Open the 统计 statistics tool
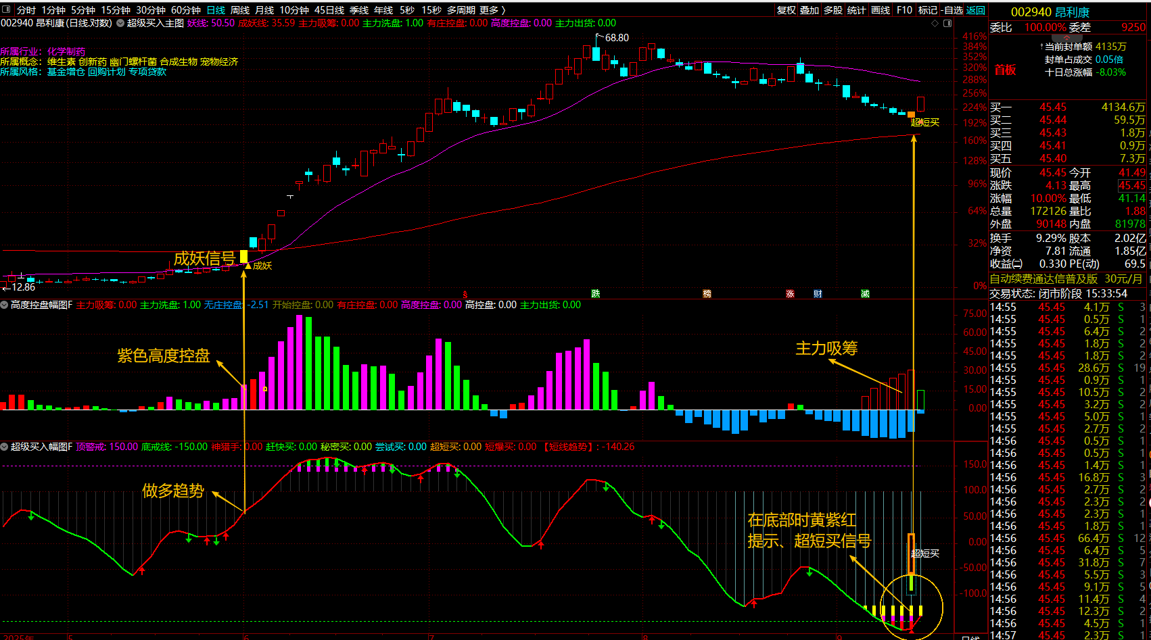Image resolution: width=1151 pixels, height=640 pixels. tap(857, 10)
